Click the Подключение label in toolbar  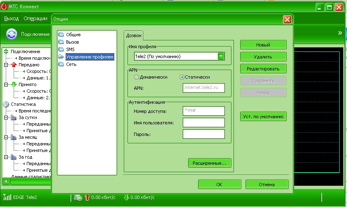[x=35, y=34]
